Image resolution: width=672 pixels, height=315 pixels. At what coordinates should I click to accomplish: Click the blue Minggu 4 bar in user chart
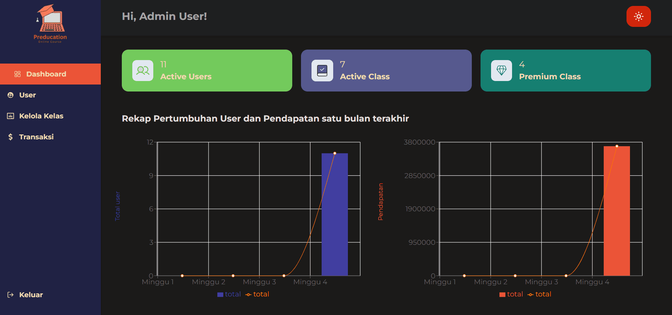click(x=335, y=217)
